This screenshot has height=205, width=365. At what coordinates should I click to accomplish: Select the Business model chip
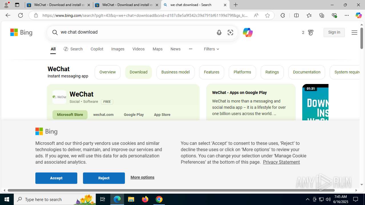[x=175, y=72]
